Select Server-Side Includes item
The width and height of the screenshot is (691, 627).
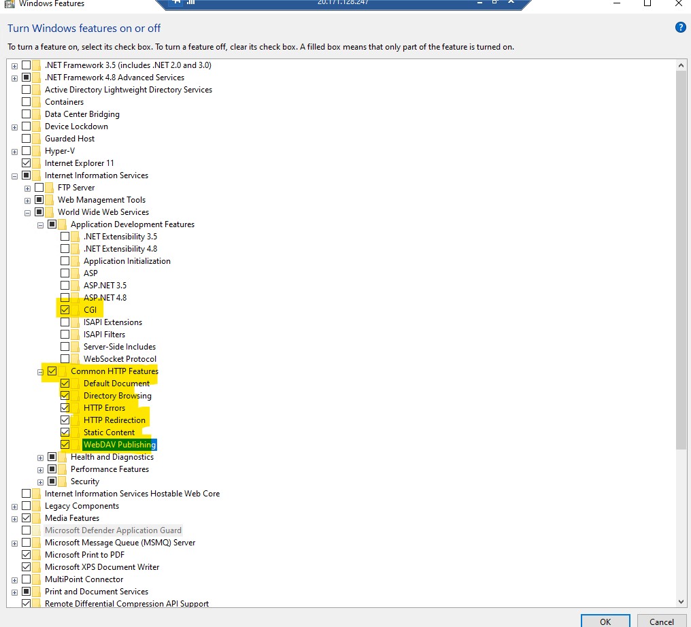point(120,347)
